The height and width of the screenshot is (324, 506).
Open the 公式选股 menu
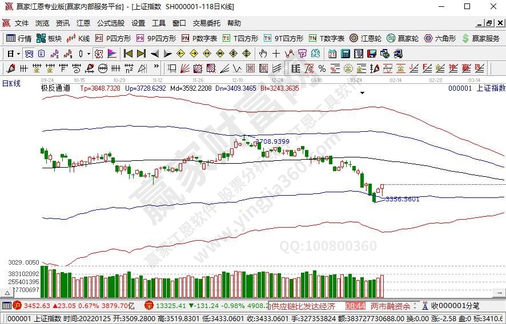pos(110,23)
